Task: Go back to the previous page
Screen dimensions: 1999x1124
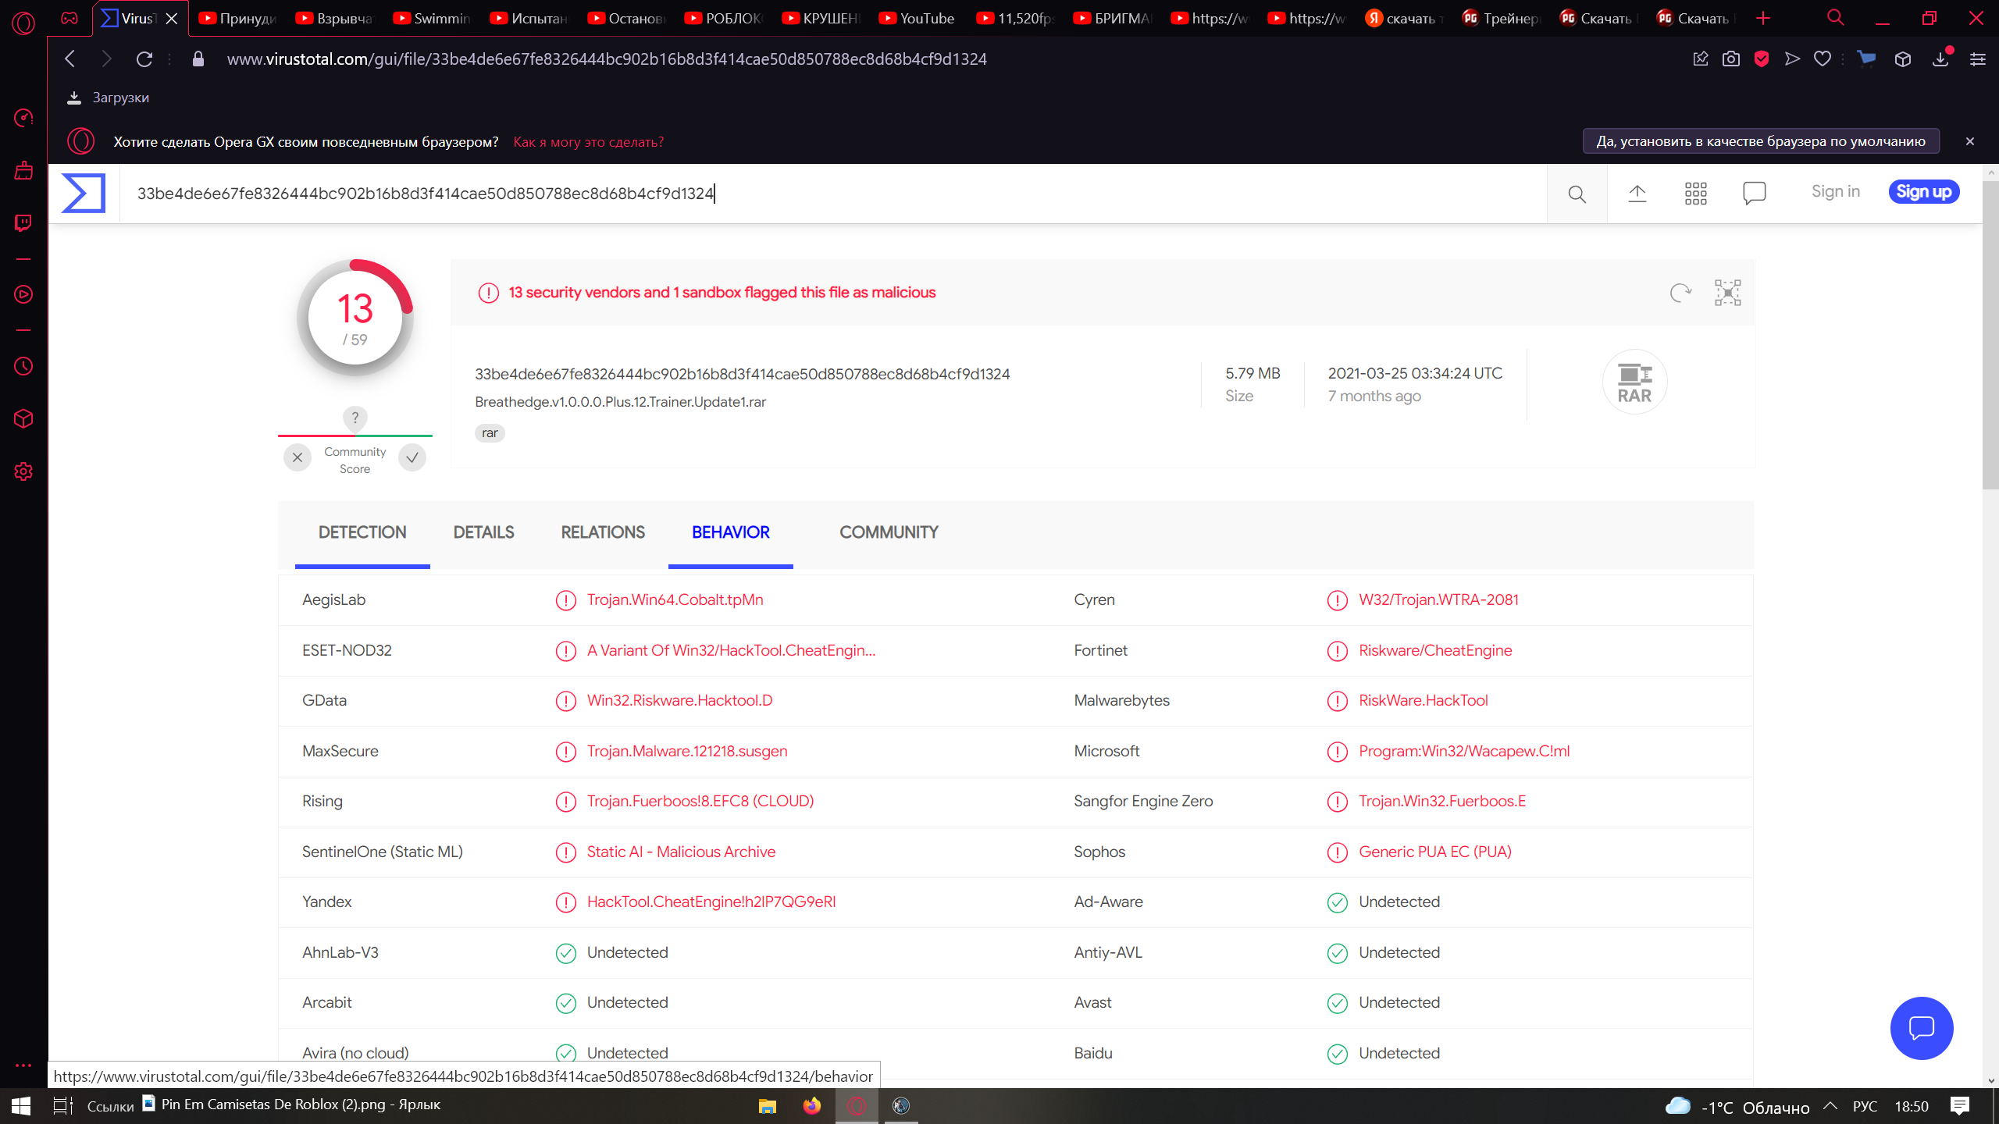Action: [x=70, y=59]
